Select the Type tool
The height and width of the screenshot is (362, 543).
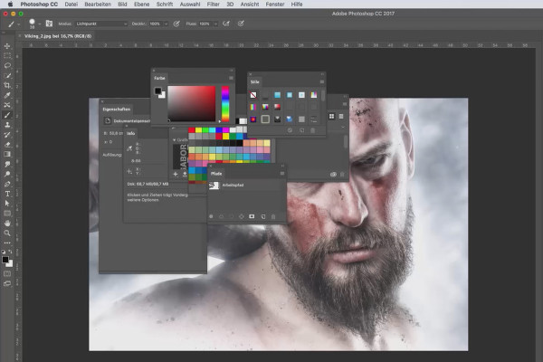(7, 194)
